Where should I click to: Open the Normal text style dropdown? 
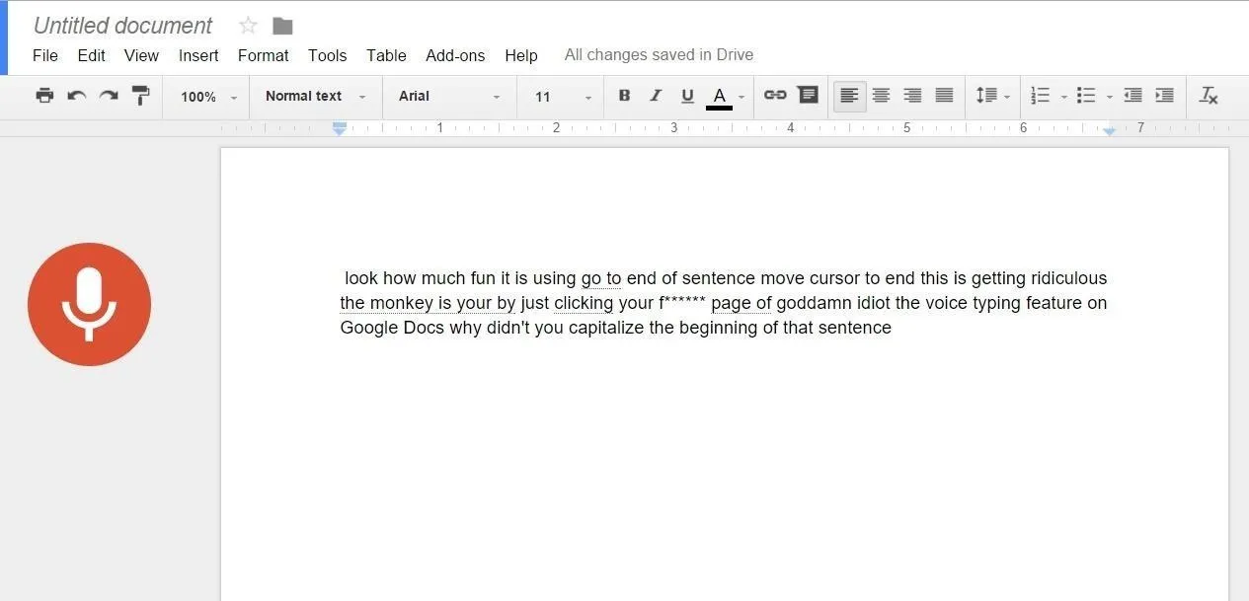point(315,96)
